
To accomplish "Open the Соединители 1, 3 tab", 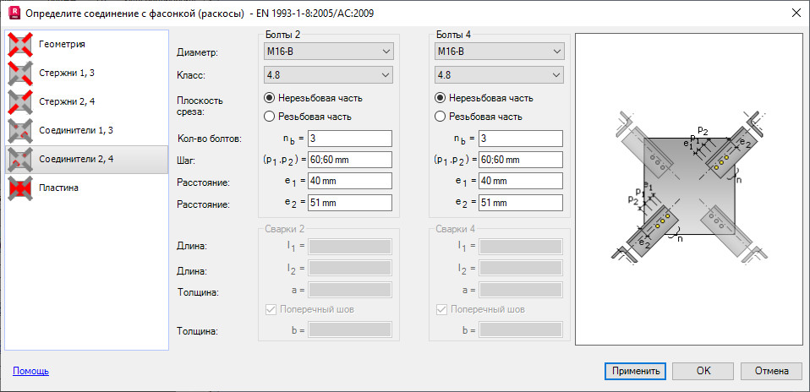I will click(x=86, y=130).
